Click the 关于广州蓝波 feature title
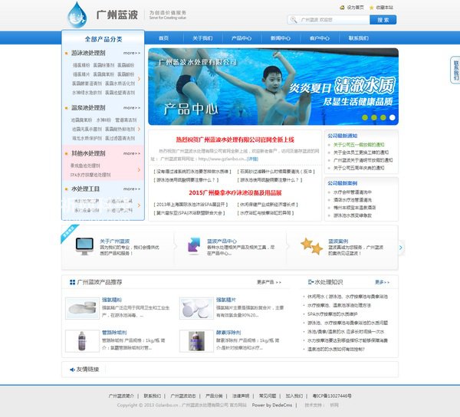Image resolution: width=460 pixels, height=417 pixels. coord(115,241)
